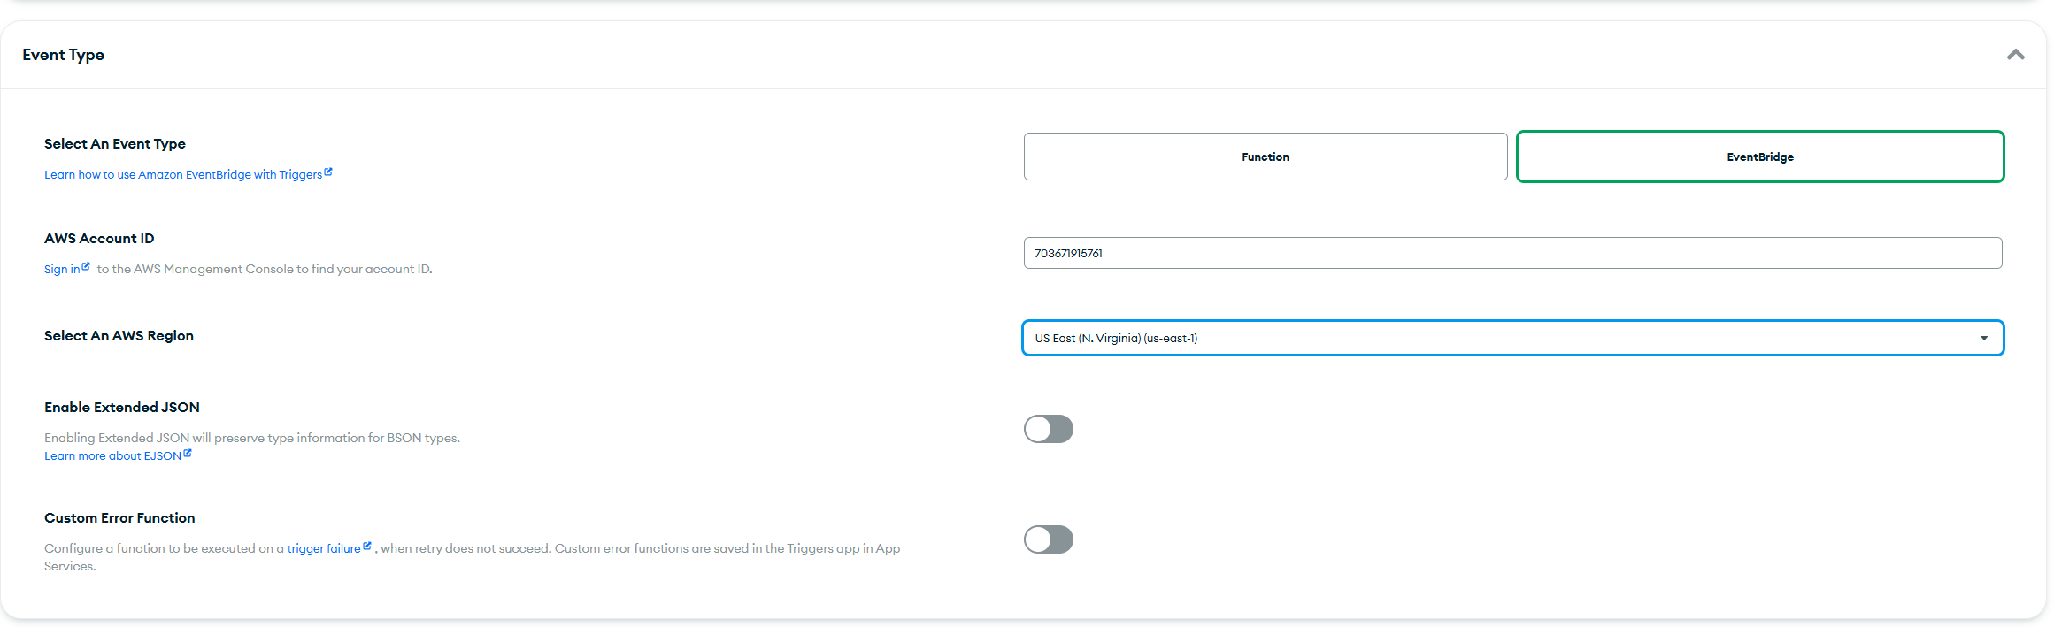
Task: Toggle Custom Error Function switch
Action: pos(1049,539)
